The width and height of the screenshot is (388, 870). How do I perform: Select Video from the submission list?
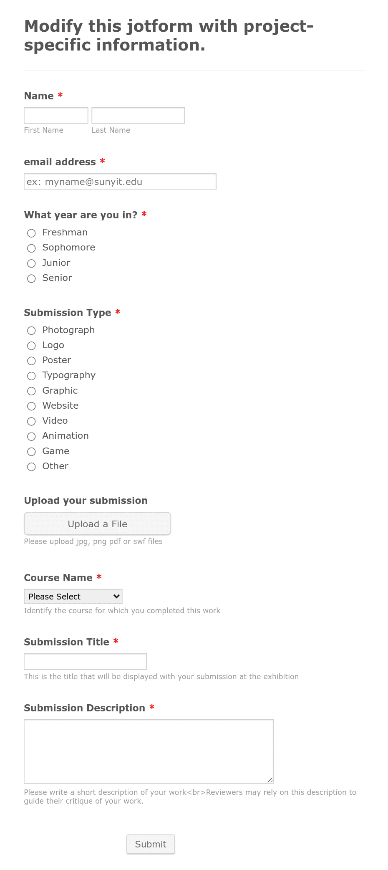(31, 421)
